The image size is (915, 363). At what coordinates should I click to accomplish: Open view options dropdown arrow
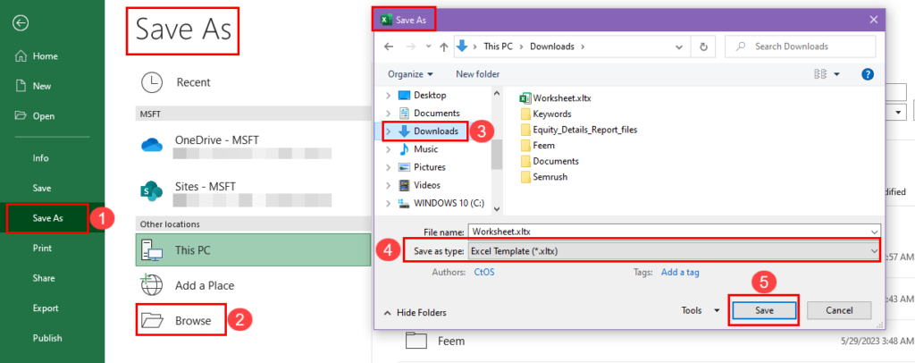836,74
